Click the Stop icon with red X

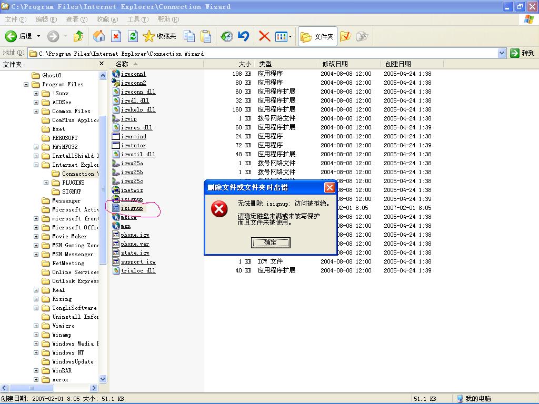[x=116, y=36]
